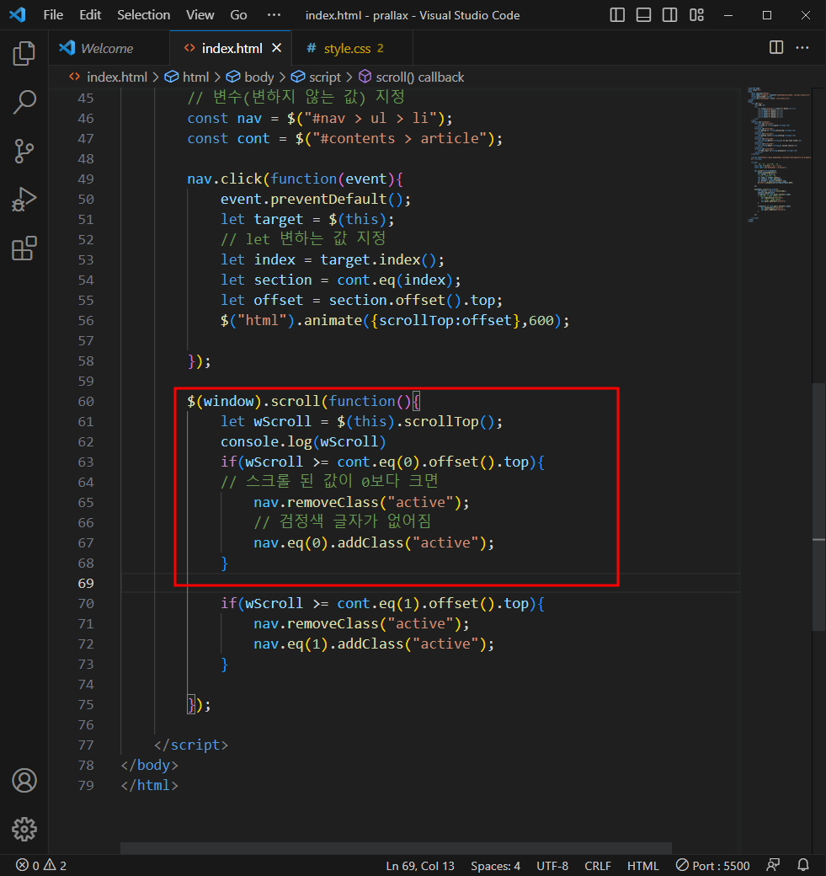Viewport: 826px width, 876px height.
Task: Click the closing </html> tag
Action: point(150,785)
